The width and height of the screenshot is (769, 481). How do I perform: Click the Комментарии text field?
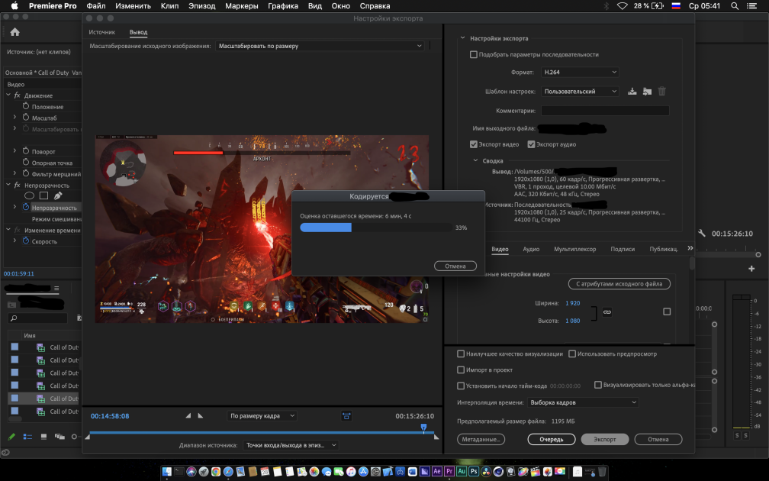(x=605, y=111)
